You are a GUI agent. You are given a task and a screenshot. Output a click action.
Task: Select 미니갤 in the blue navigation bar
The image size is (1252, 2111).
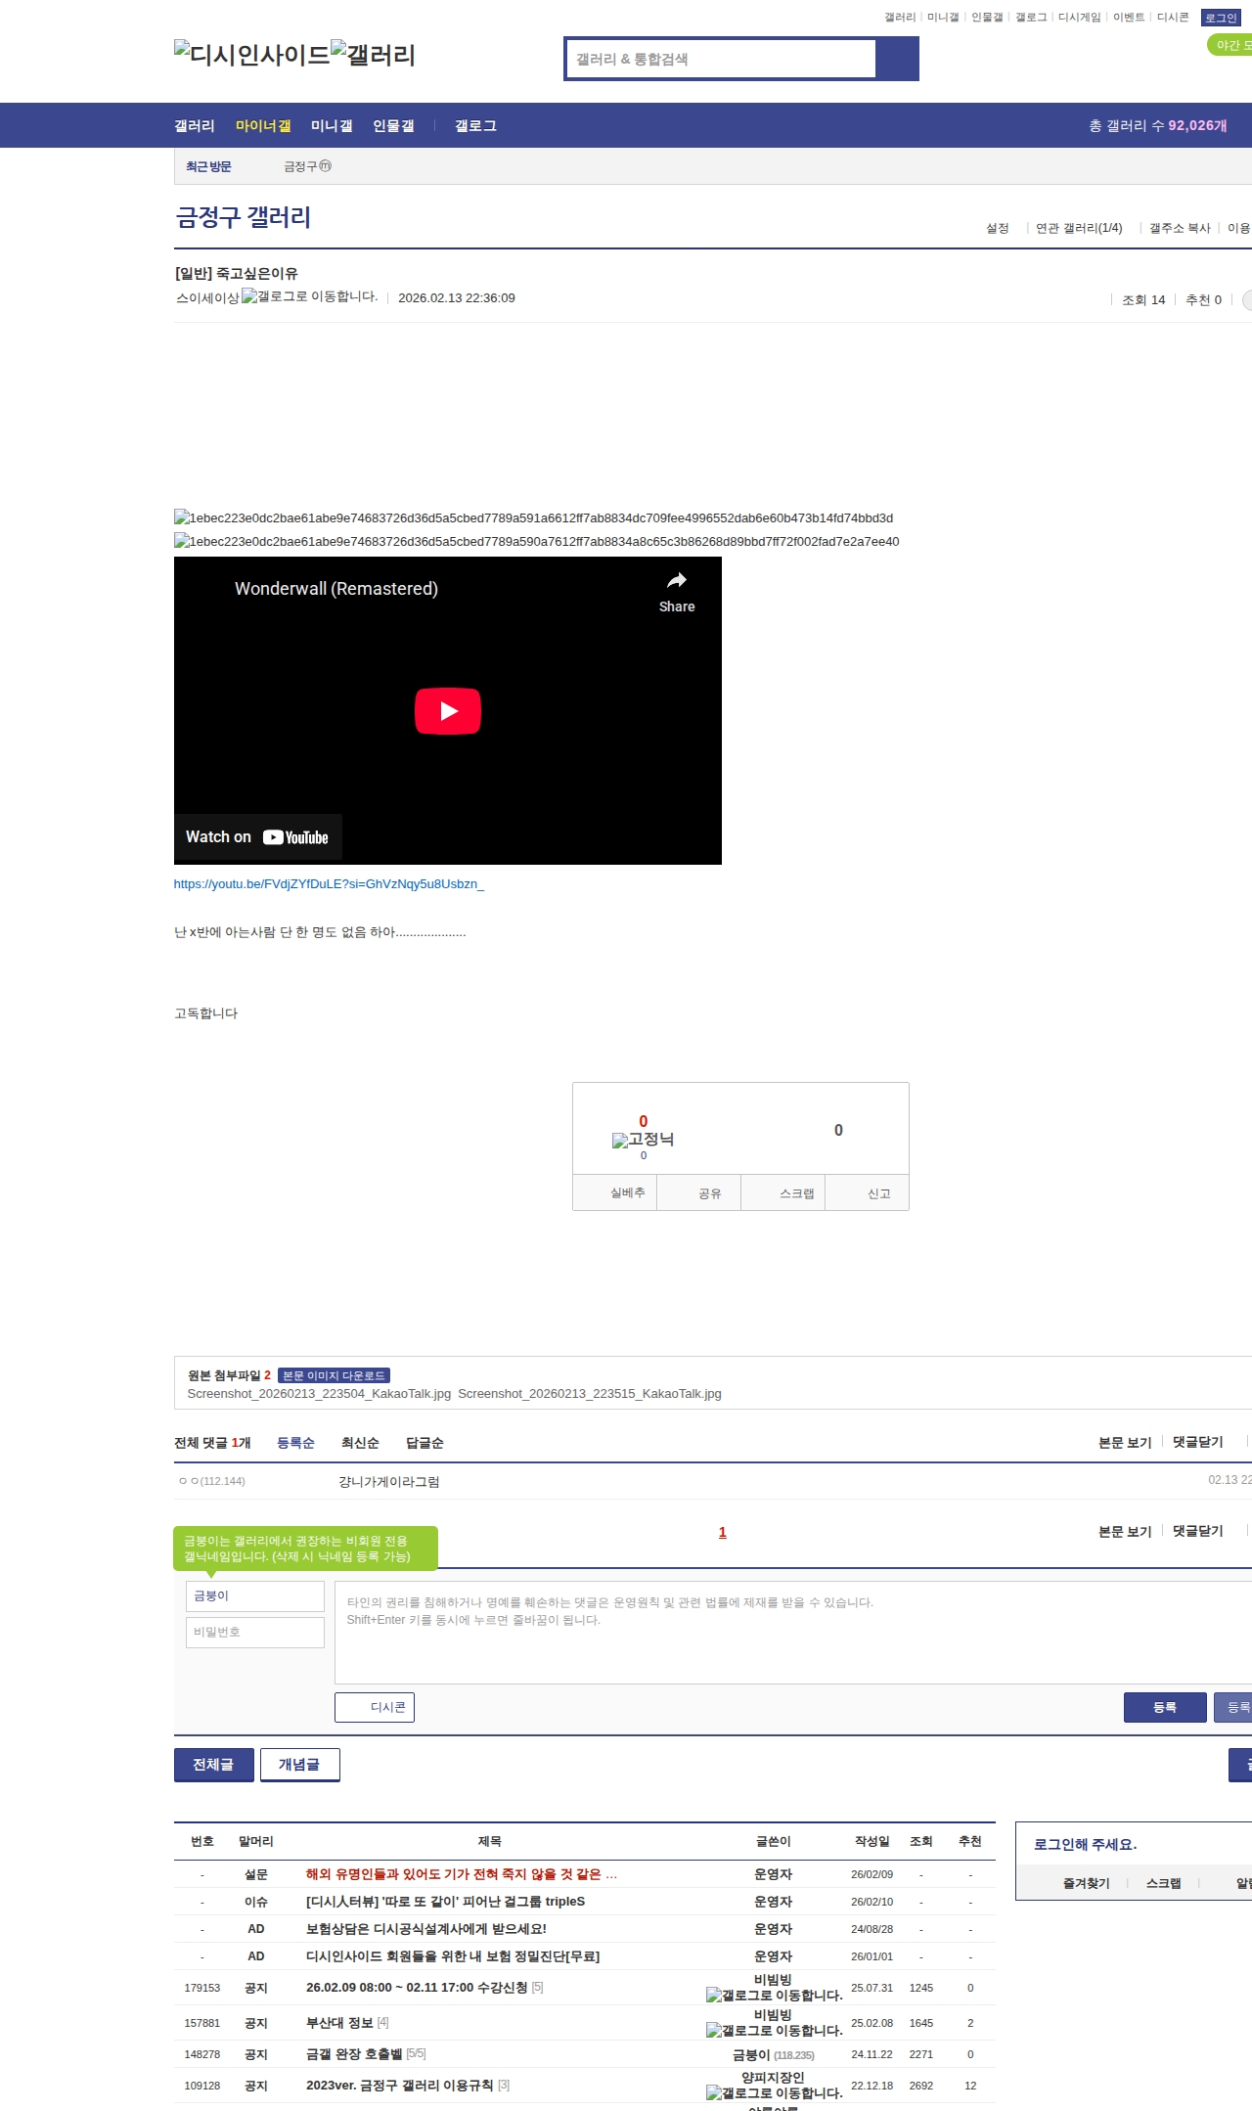332,125
